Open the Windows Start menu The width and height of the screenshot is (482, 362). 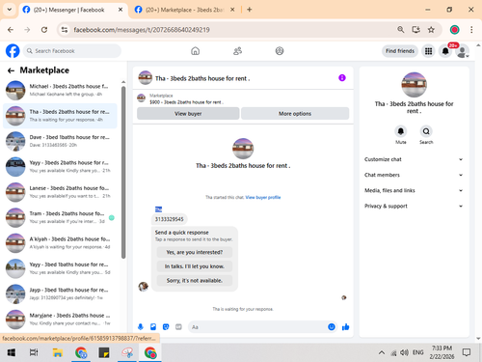click(12, 352)
